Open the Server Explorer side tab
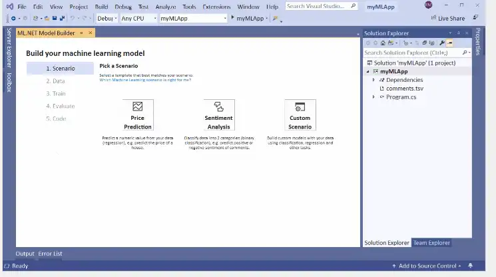 click(9, 48)
